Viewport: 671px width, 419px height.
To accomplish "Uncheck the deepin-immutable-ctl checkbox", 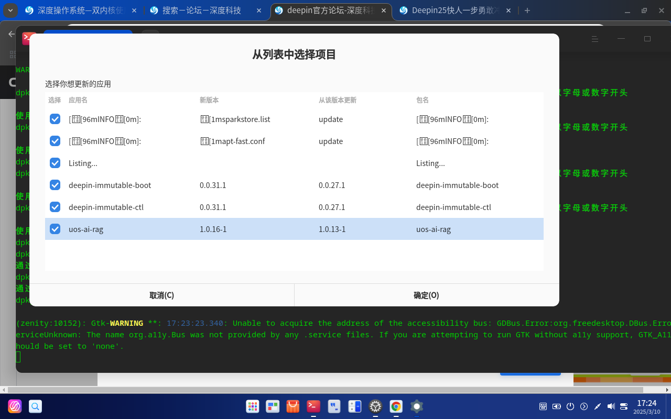I will 55,207.
